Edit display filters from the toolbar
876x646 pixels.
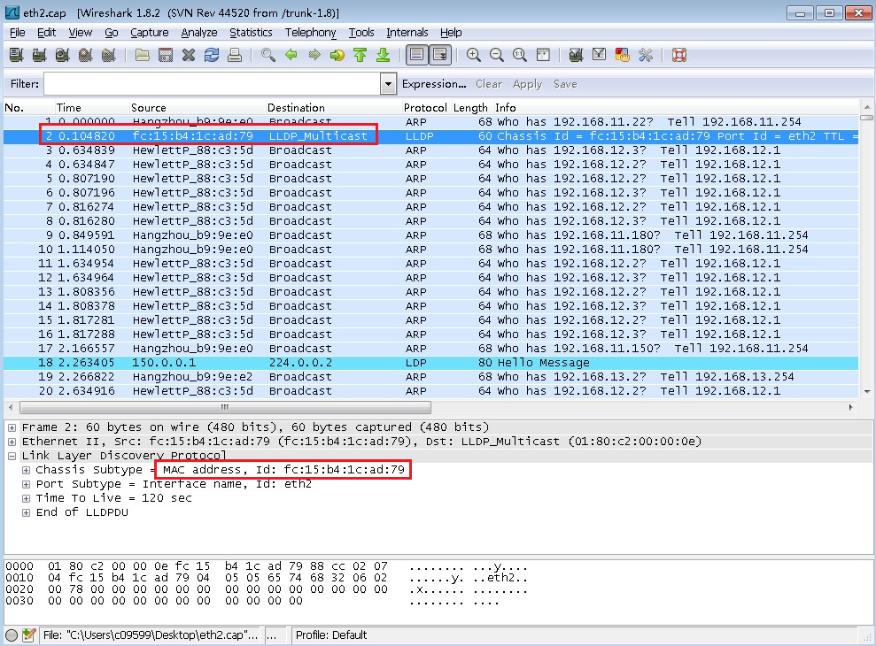pyautogui.click(x=599, y=55)
